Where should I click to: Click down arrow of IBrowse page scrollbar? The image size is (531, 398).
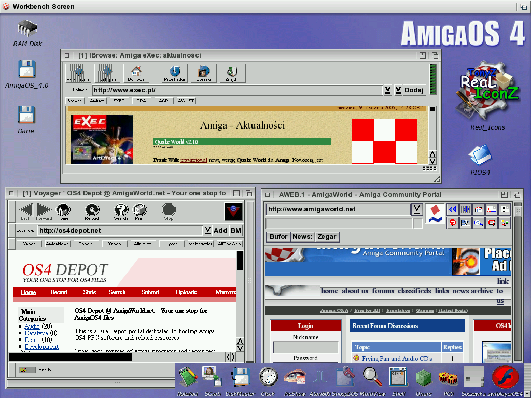pos(432,161)
